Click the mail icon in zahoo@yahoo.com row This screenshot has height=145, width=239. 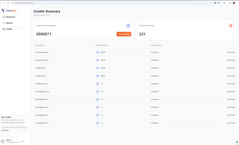(97, 123)
